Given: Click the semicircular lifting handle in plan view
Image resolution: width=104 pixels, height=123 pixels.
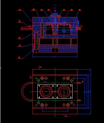Looking at the screenshot, I should (x=27, y=92).
